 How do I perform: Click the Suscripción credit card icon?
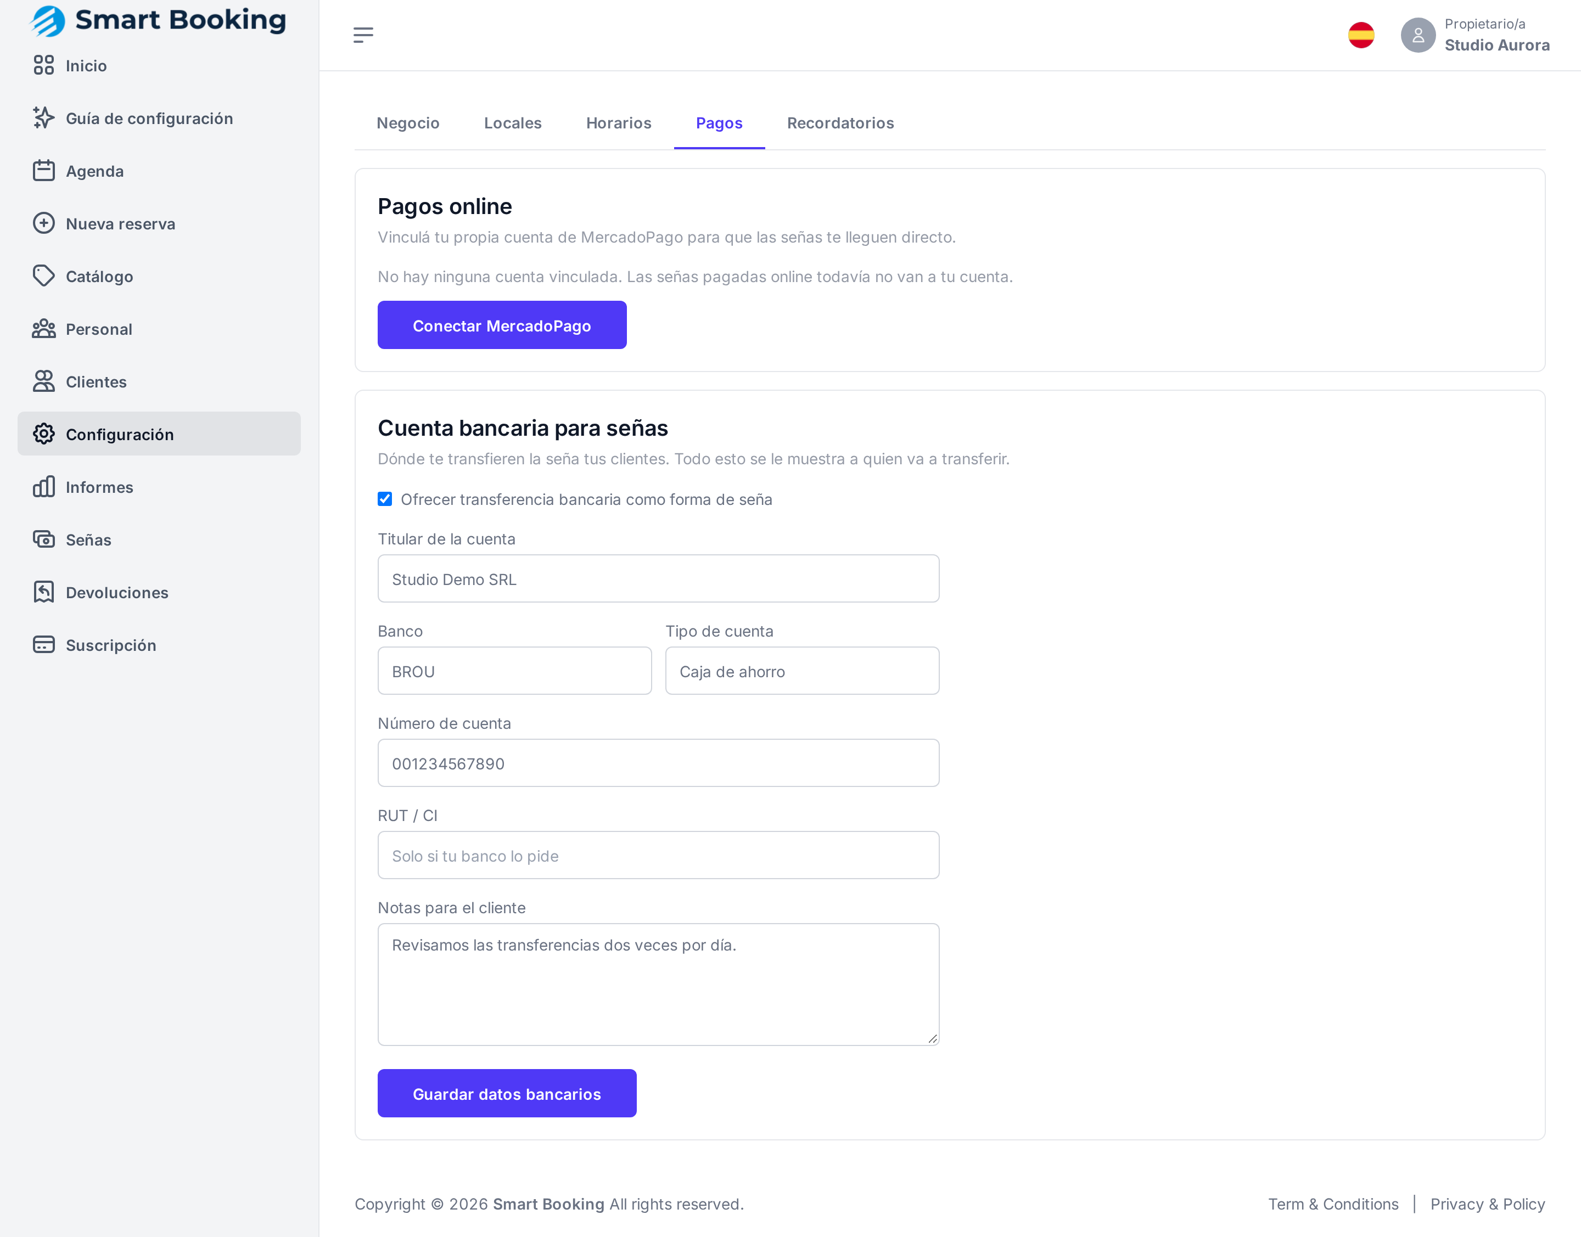click(x=43, y=645)
